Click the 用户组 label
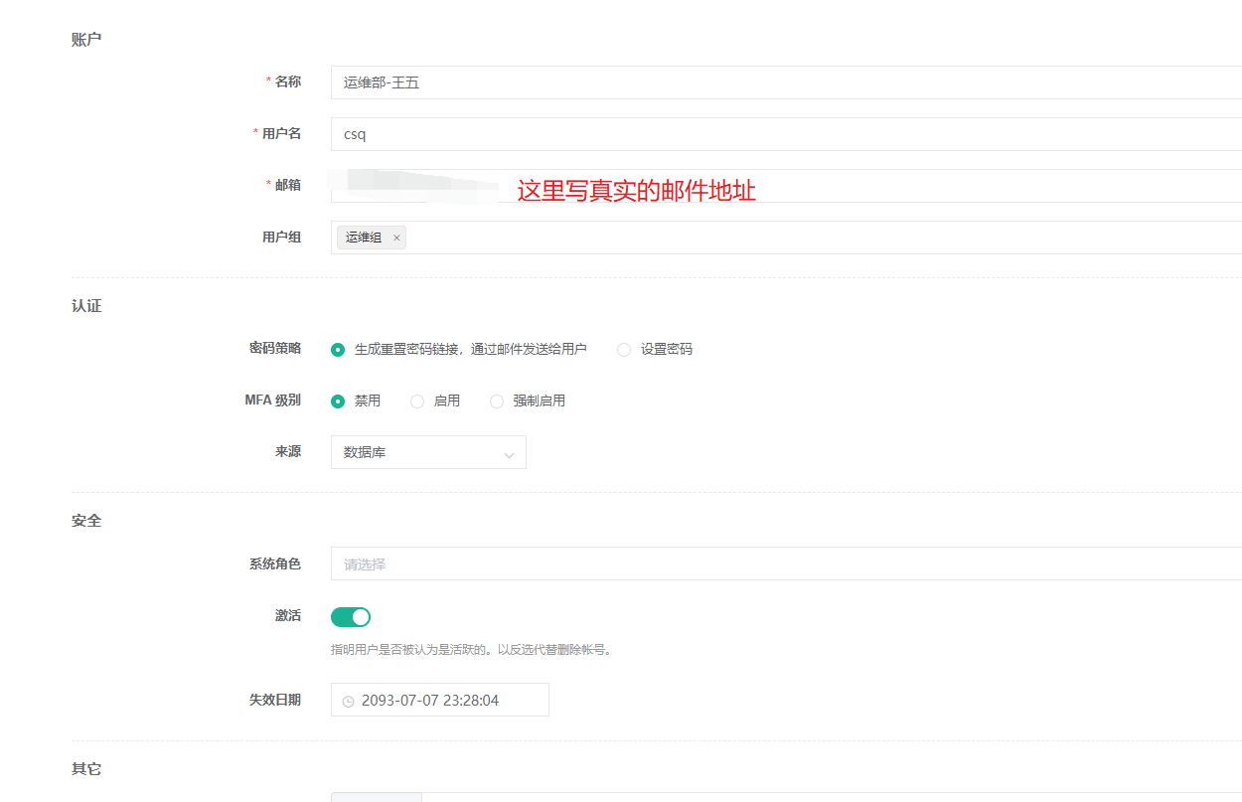The height and width of the screenshot is (802, 1242). point(281,238)
